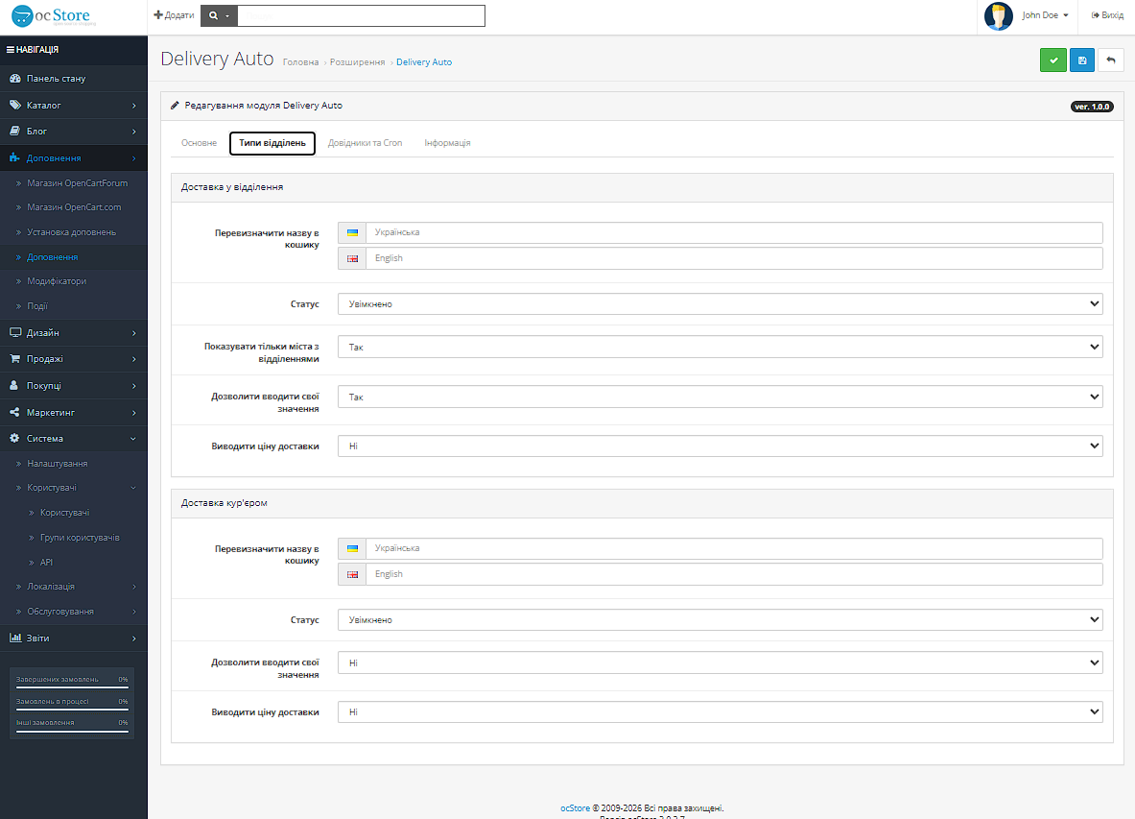
Task: Open Події menu item
Action: click(x=36, y=306)
